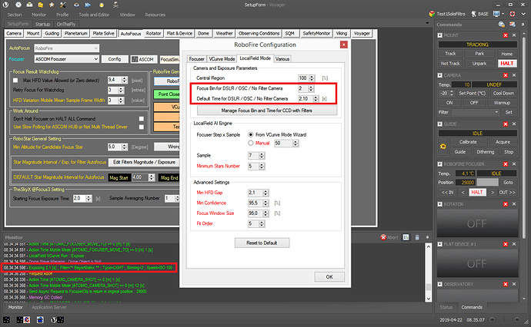Click the red X icon on GUIDE panel
531x327 pixels.
click(x=506, y=124)
